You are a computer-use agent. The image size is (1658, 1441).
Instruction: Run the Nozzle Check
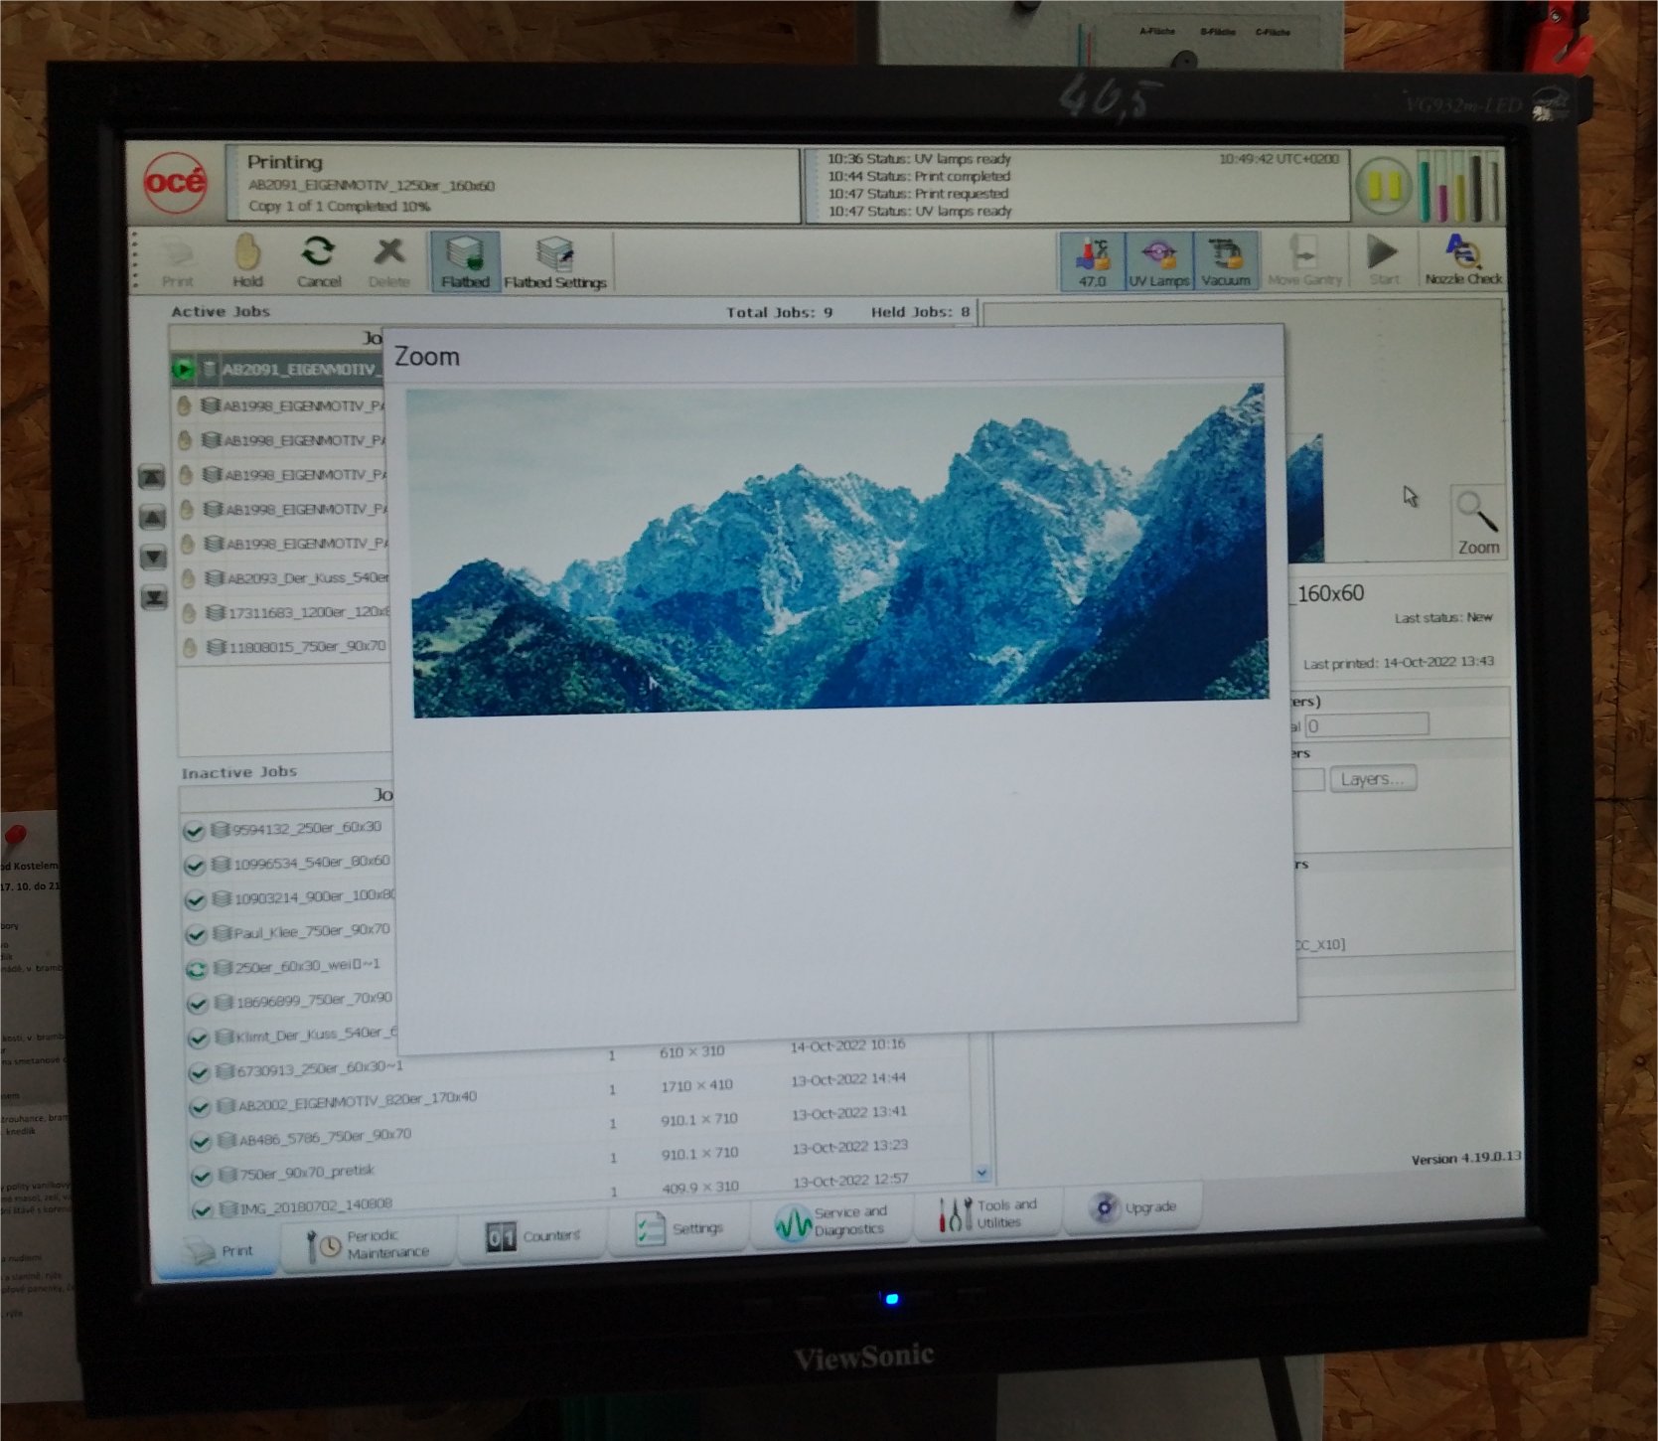coord(1462,260)
